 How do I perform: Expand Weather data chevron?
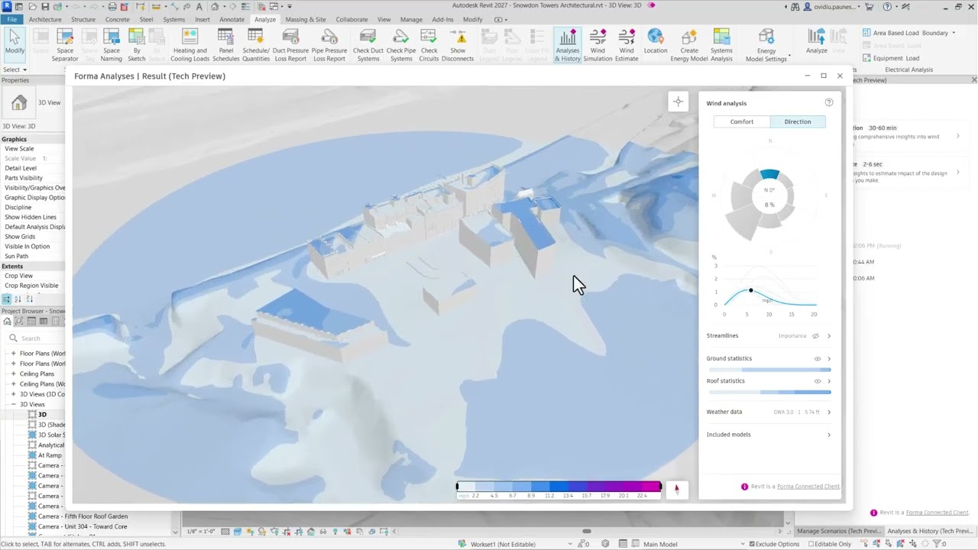(x=829, y=412)
